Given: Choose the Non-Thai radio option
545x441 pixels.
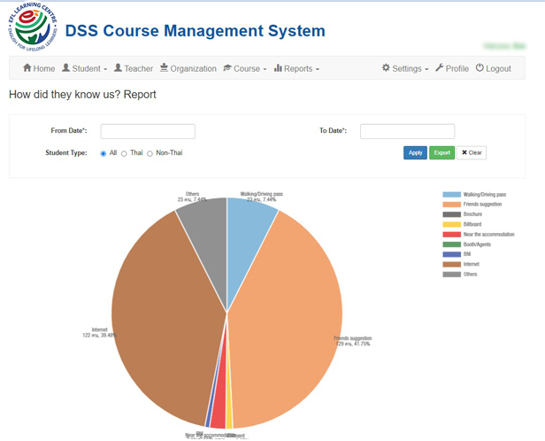Looking at the screenshot, I should [x=150, y=153].
